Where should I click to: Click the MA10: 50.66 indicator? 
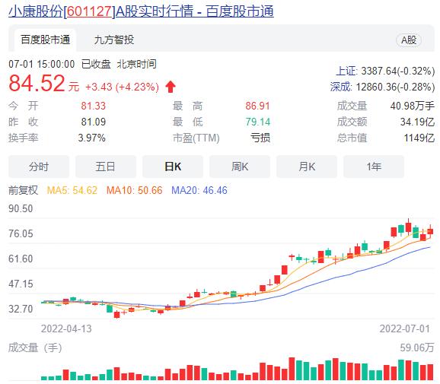(135, 191)
